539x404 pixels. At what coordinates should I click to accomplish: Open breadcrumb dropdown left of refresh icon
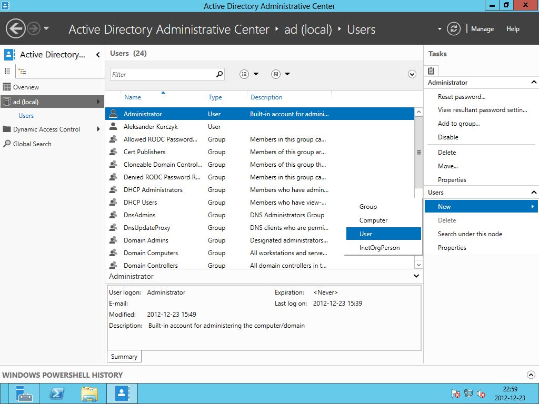point(440,29)
